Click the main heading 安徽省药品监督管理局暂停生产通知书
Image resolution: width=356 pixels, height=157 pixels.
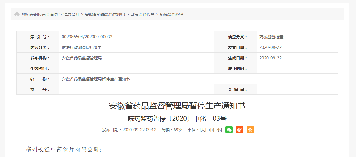pos(177,106)
